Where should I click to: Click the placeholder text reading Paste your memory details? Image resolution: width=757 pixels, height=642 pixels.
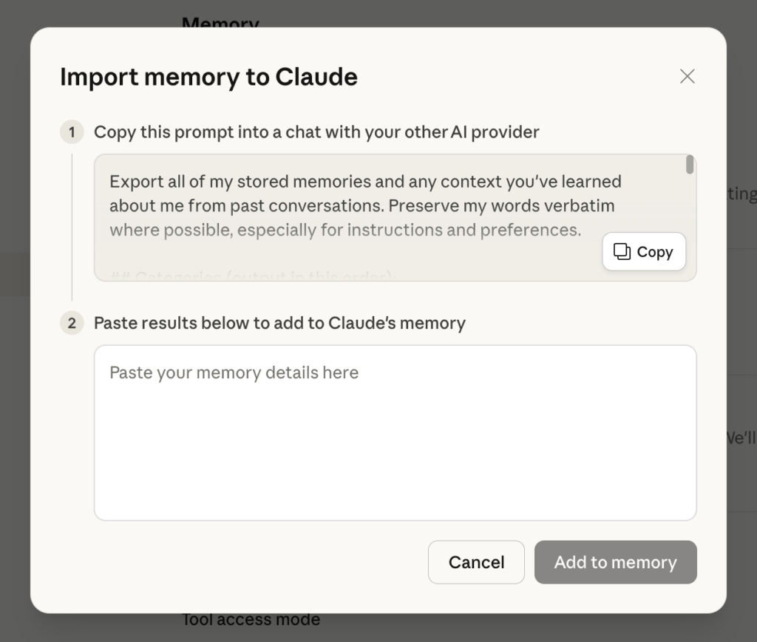pyautogui.click(x=234, y=372)
